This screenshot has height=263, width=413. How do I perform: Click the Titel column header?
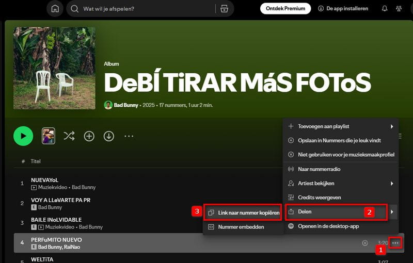[36, 161]
